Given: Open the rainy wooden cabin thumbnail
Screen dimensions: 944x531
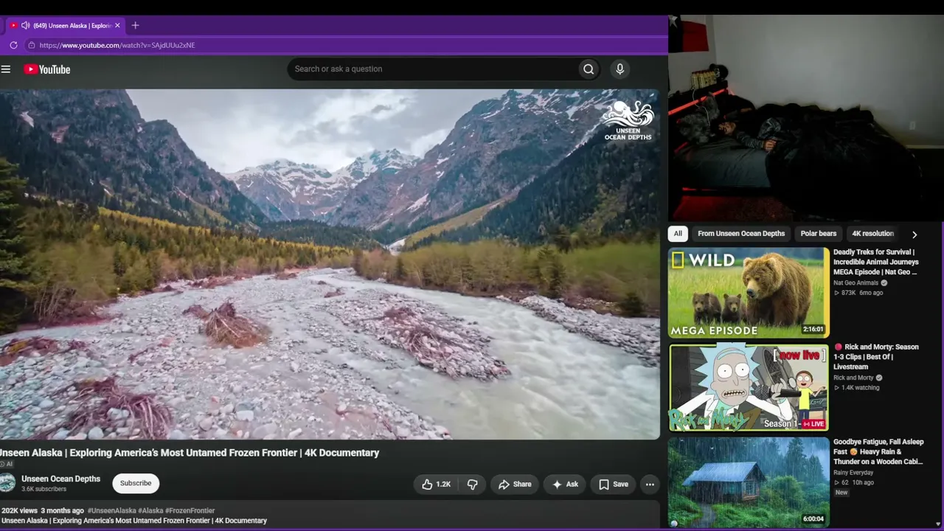Looking at the screenshot, I should tap(749, 482).
